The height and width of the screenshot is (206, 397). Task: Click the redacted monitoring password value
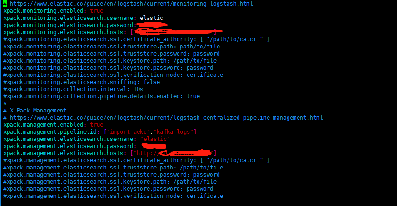coord(152,25)
